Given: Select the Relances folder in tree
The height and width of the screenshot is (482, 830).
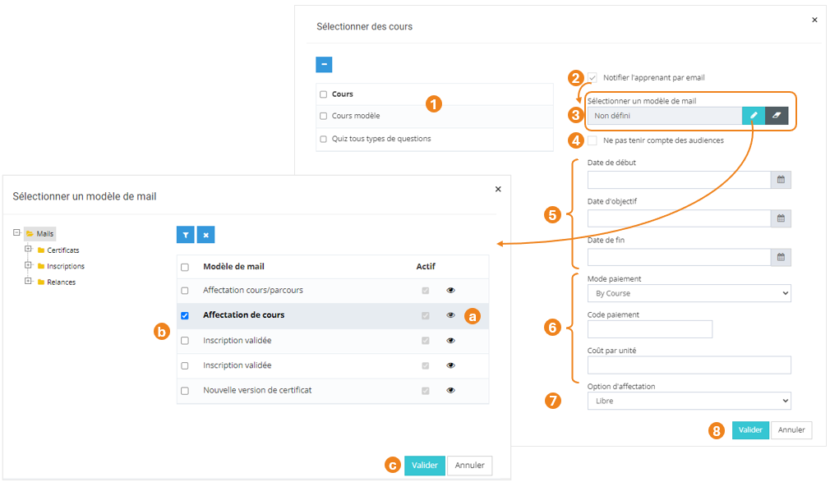Looking at the screenshot, I should [61, 282].
